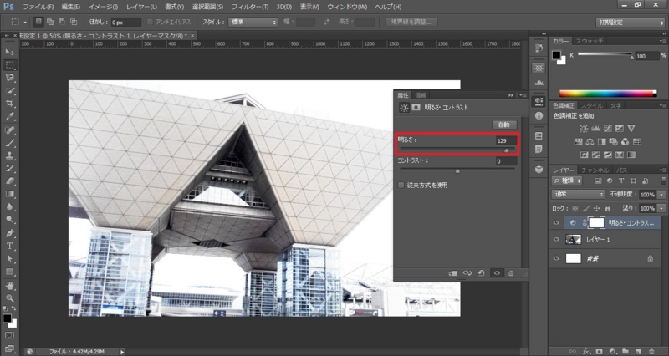Delete adjustment layer via properties trash icon

tap(511, 273)
